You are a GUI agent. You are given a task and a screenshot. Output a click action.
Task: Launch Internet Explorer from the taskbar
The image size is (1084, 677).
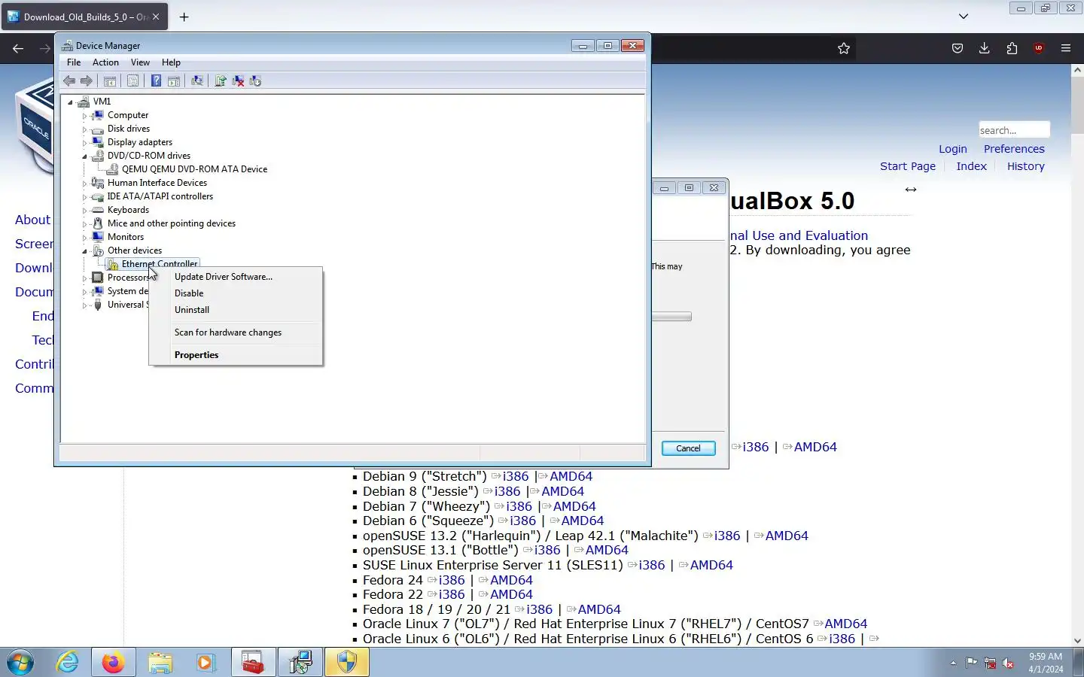[x=68, y=663]
